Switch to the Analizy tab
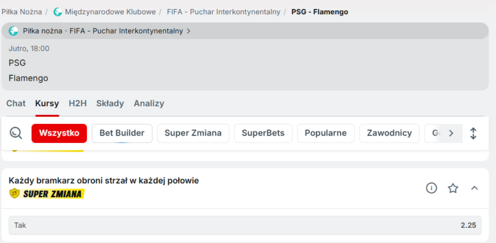Image resolution: width=496 pixels, height=243 pixels. point(149,103)
